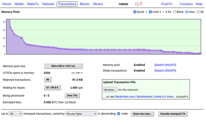
Task: Open the transaction count dropdown showing 50
Action: pyautogui.click(x=16, y=114)
